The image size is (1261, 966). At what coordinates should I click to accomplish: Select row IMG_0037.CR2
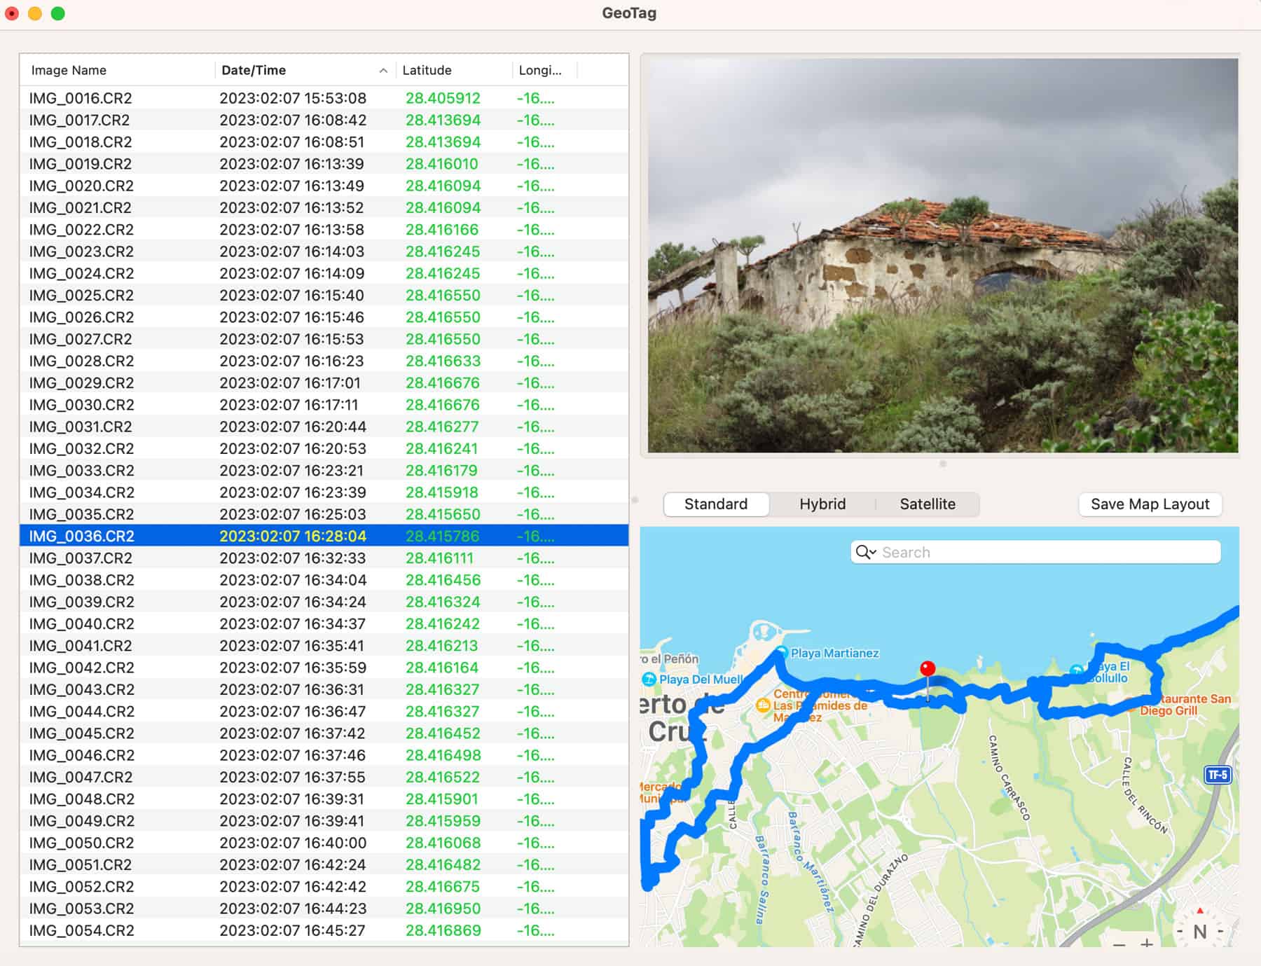pos(324,558)
